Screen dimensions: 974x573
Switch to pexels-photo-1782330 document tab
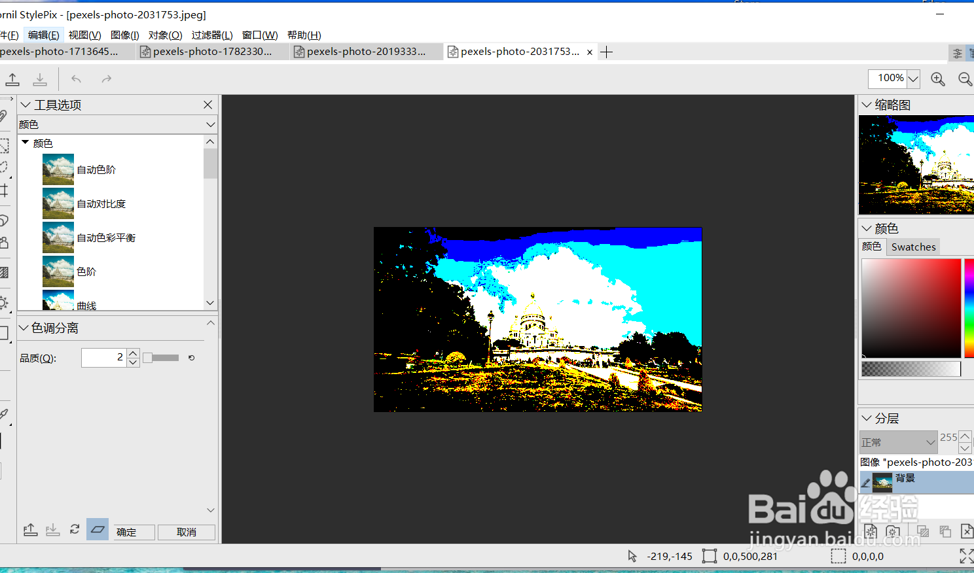(212, 52)
